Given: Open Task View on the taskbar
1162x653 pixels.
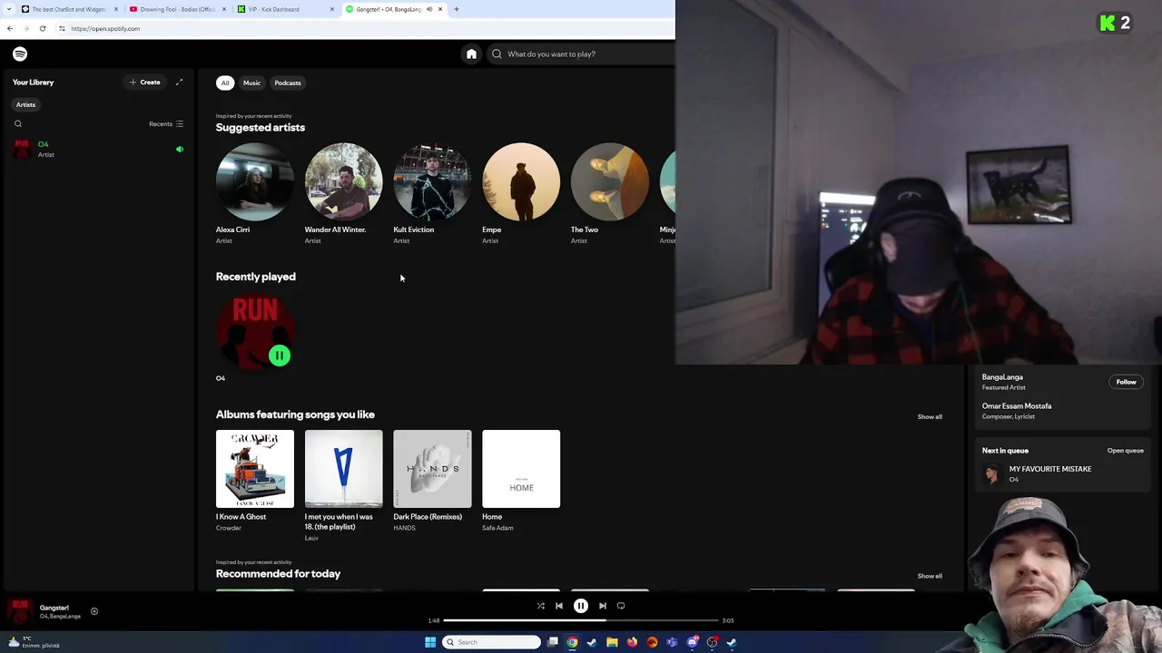Looking at the screenshot, I should (x=552, y=642).
